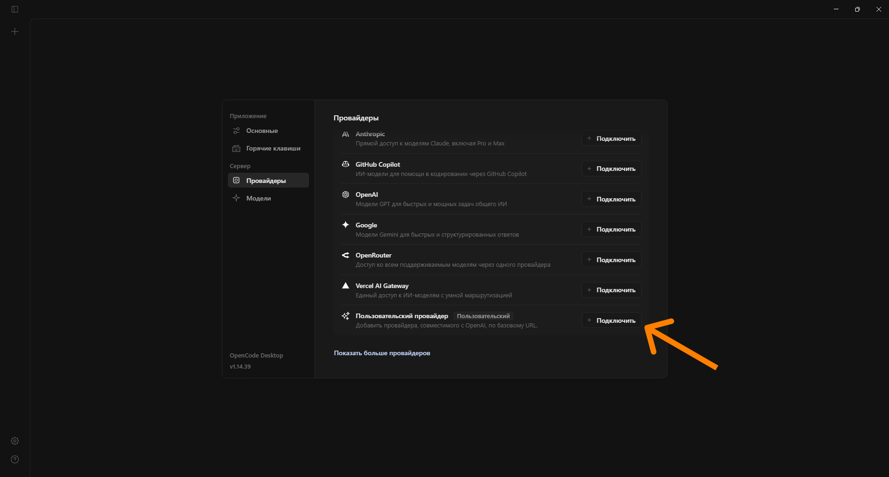Connect the OpenRouter provider
The width and height of the screenshot is (889, 477).
(x=612, y=260)
